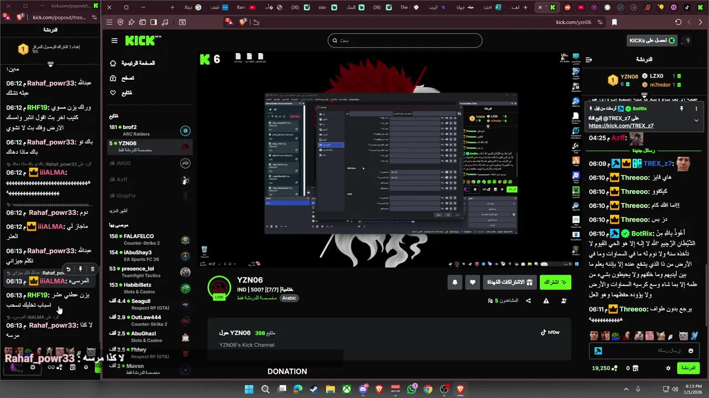Screen dimensions: 709x398
Task: Open the Following (متابع) sidebar item with heart
Action: coord(121,93)
